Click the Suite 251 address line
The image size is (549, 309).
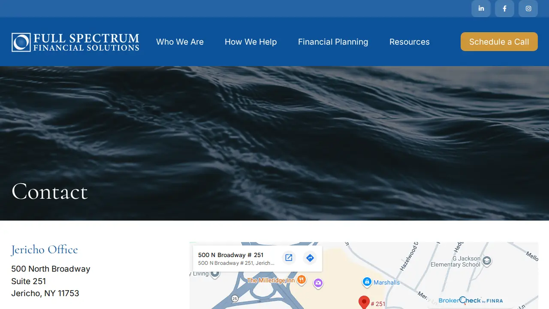tap(29, 281)
